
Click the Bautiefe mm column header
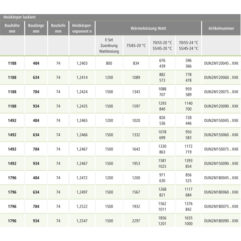[58, 28]
